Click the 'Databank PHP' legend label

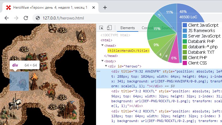(201, 41)
